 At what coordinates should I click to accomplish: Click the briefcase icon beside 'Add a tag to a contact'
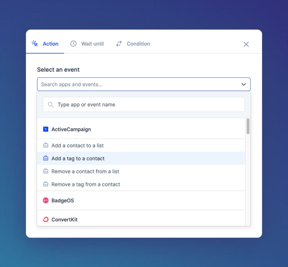[46, 158]
